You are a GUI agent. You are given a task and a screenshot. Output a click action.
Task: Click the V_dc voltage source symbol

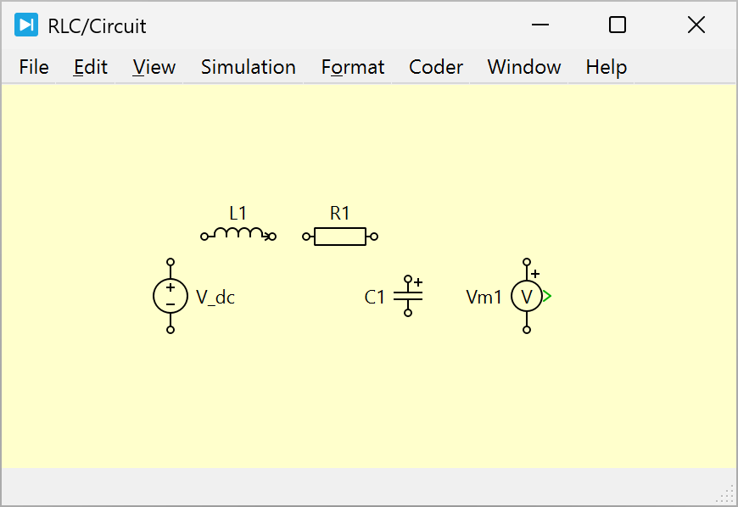click(x=171, y=296)
